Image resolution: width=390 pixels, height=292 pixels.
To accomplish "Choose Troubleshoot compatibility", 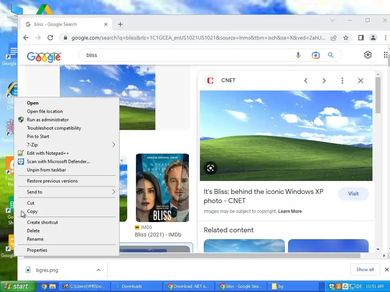I will tap(67, 128).
